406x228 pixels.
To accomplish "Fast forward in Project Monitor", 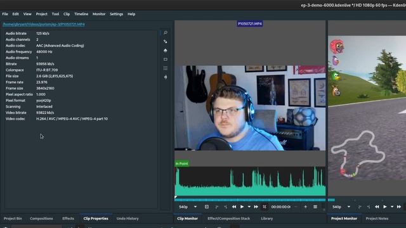I will pos(399,207).
